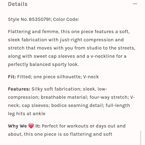Screen dimensions: 145x145
Task: Click 'bodice seaming detail' text
Action: [x=78, y=105]
